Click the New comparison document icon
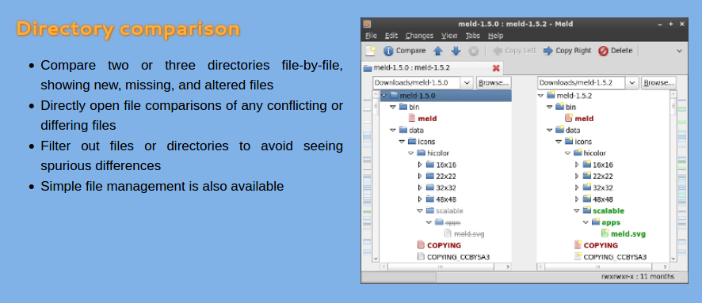This screenshot has width=702, height=303. pos(370,51)
